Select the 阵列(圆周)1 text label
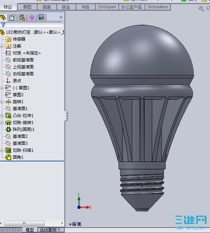Viewport: 210px width, 233px height. point(24,130)
